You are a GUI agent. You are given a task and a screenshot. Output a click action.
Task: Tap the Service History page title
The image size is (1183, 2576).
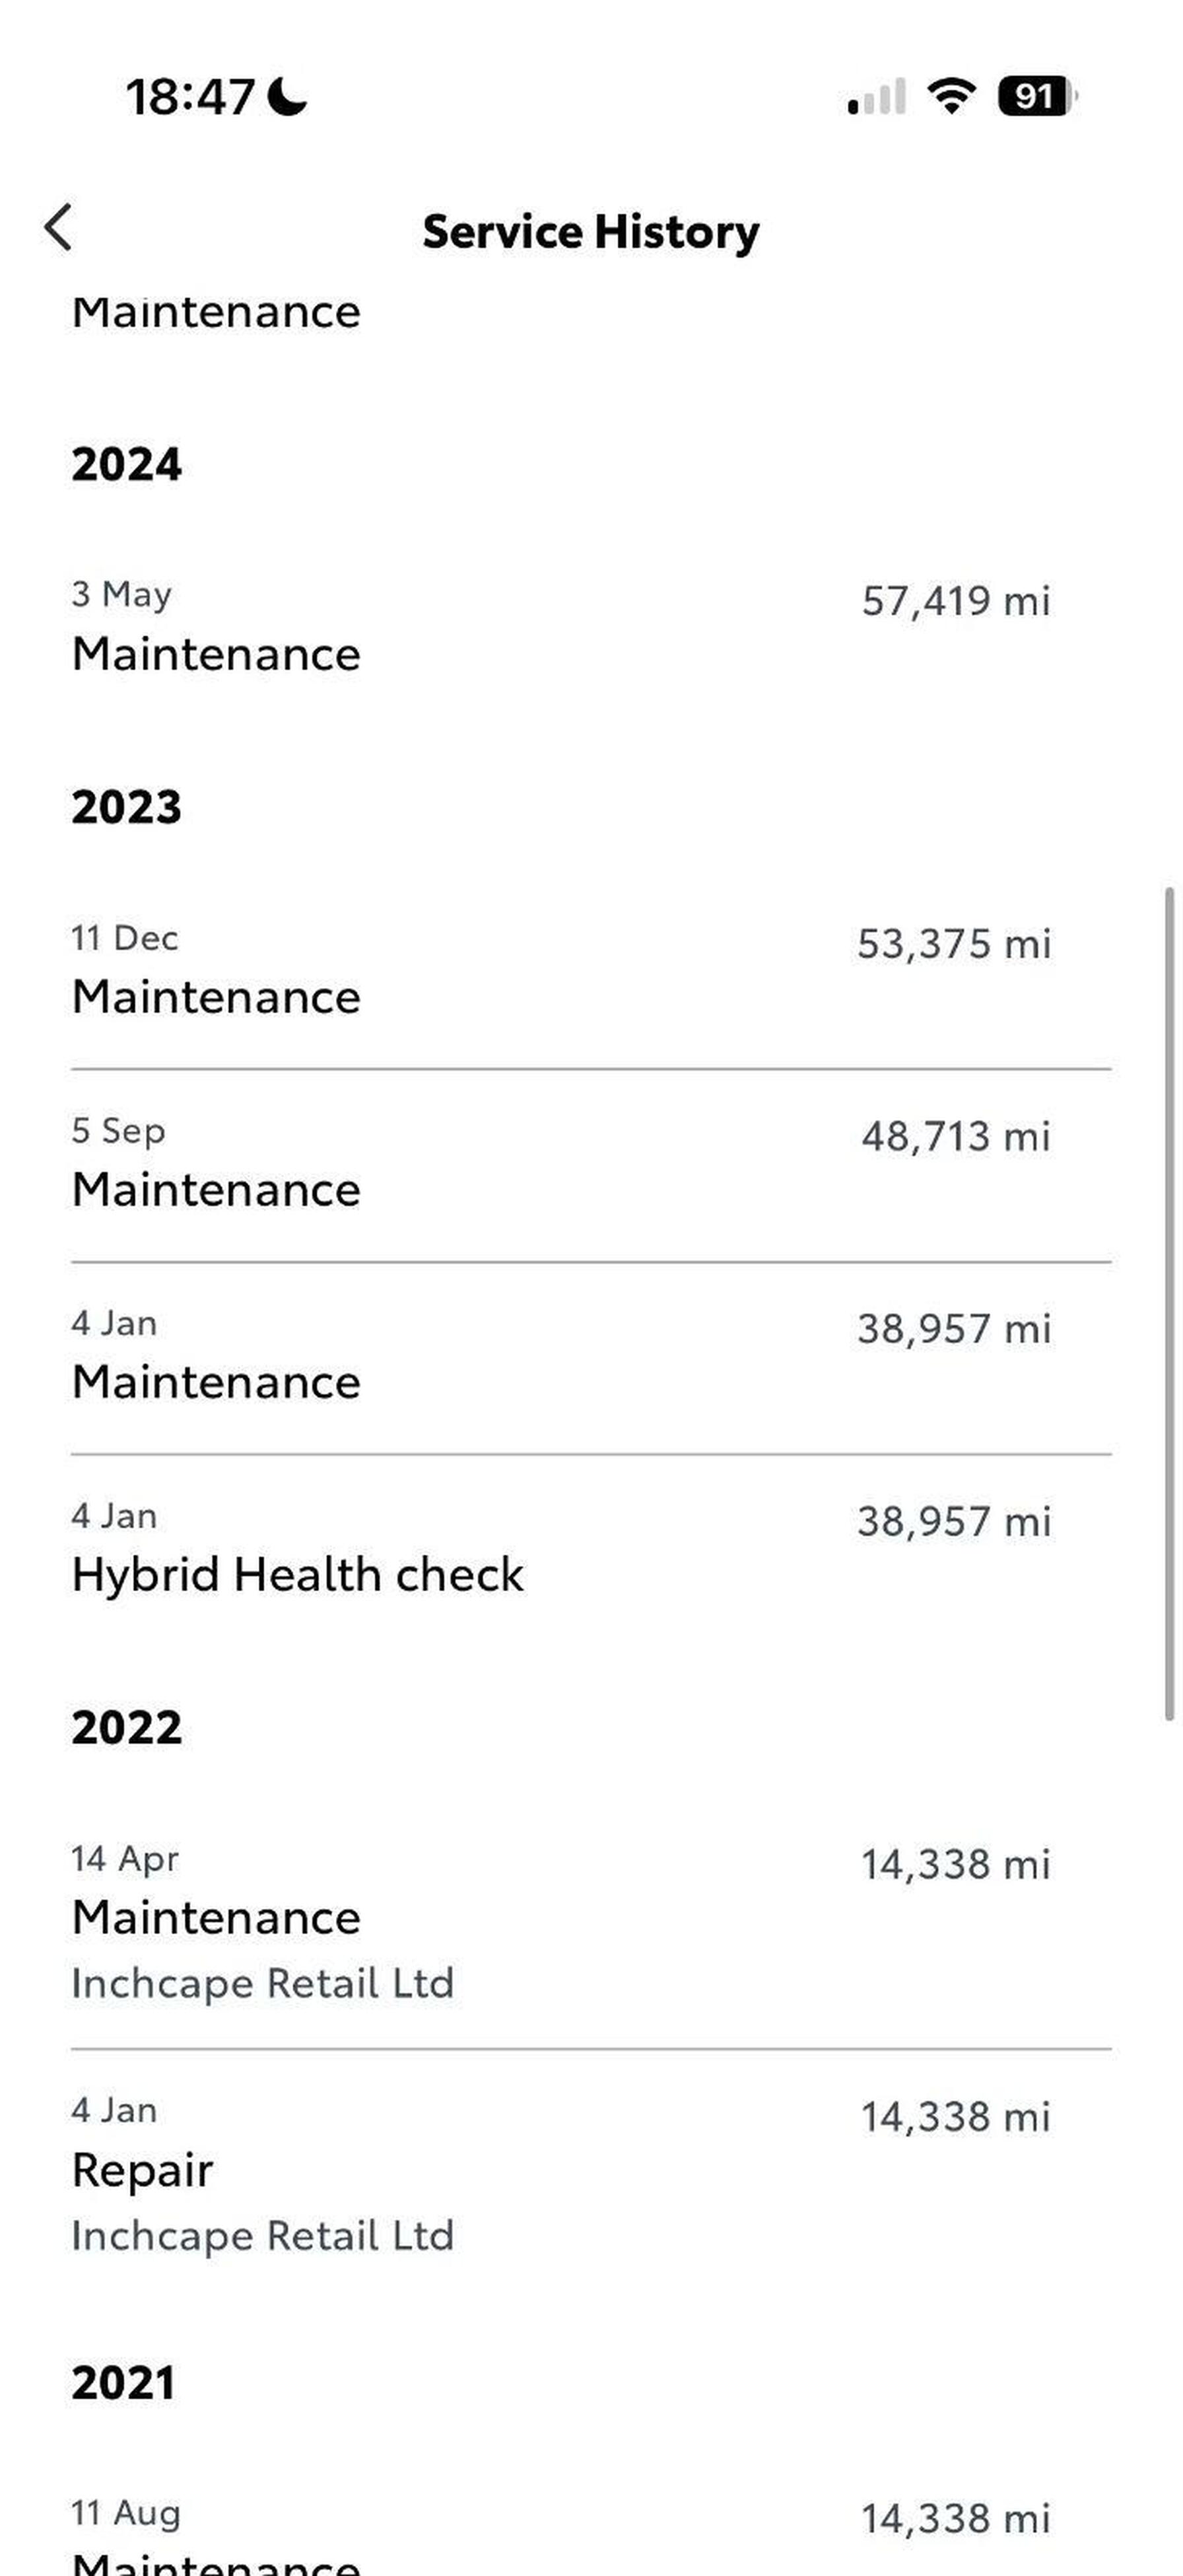click(590, 231)
